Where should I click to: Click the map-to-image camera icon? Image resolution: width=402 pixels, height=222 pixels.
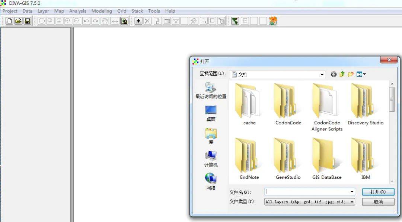(124, 21)
